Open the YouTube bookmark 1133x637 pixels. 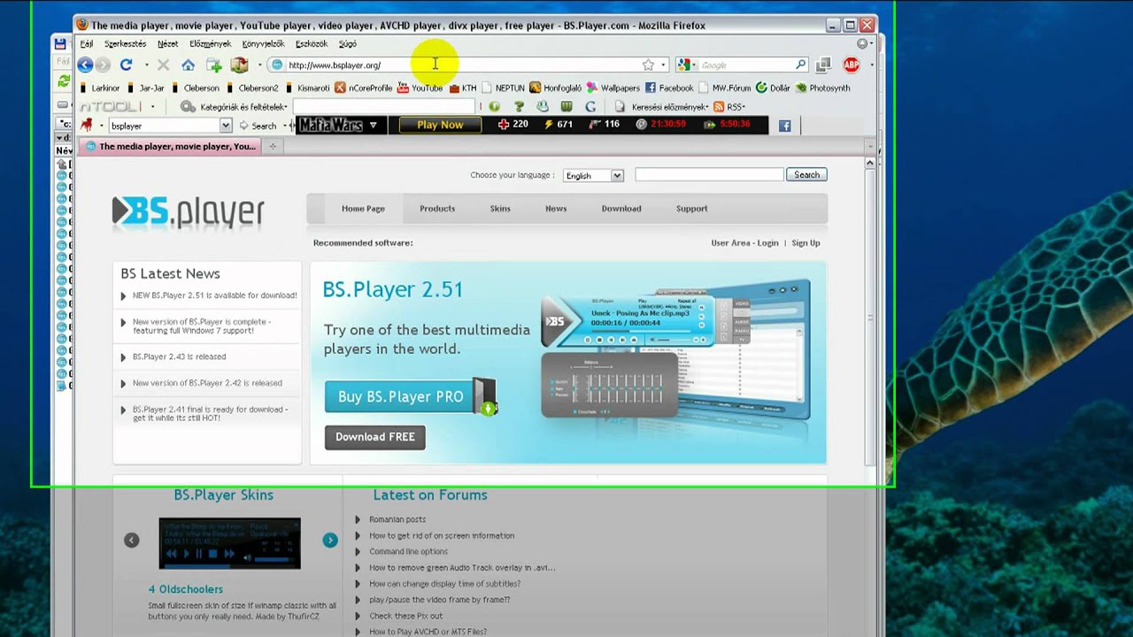[420, 88]
